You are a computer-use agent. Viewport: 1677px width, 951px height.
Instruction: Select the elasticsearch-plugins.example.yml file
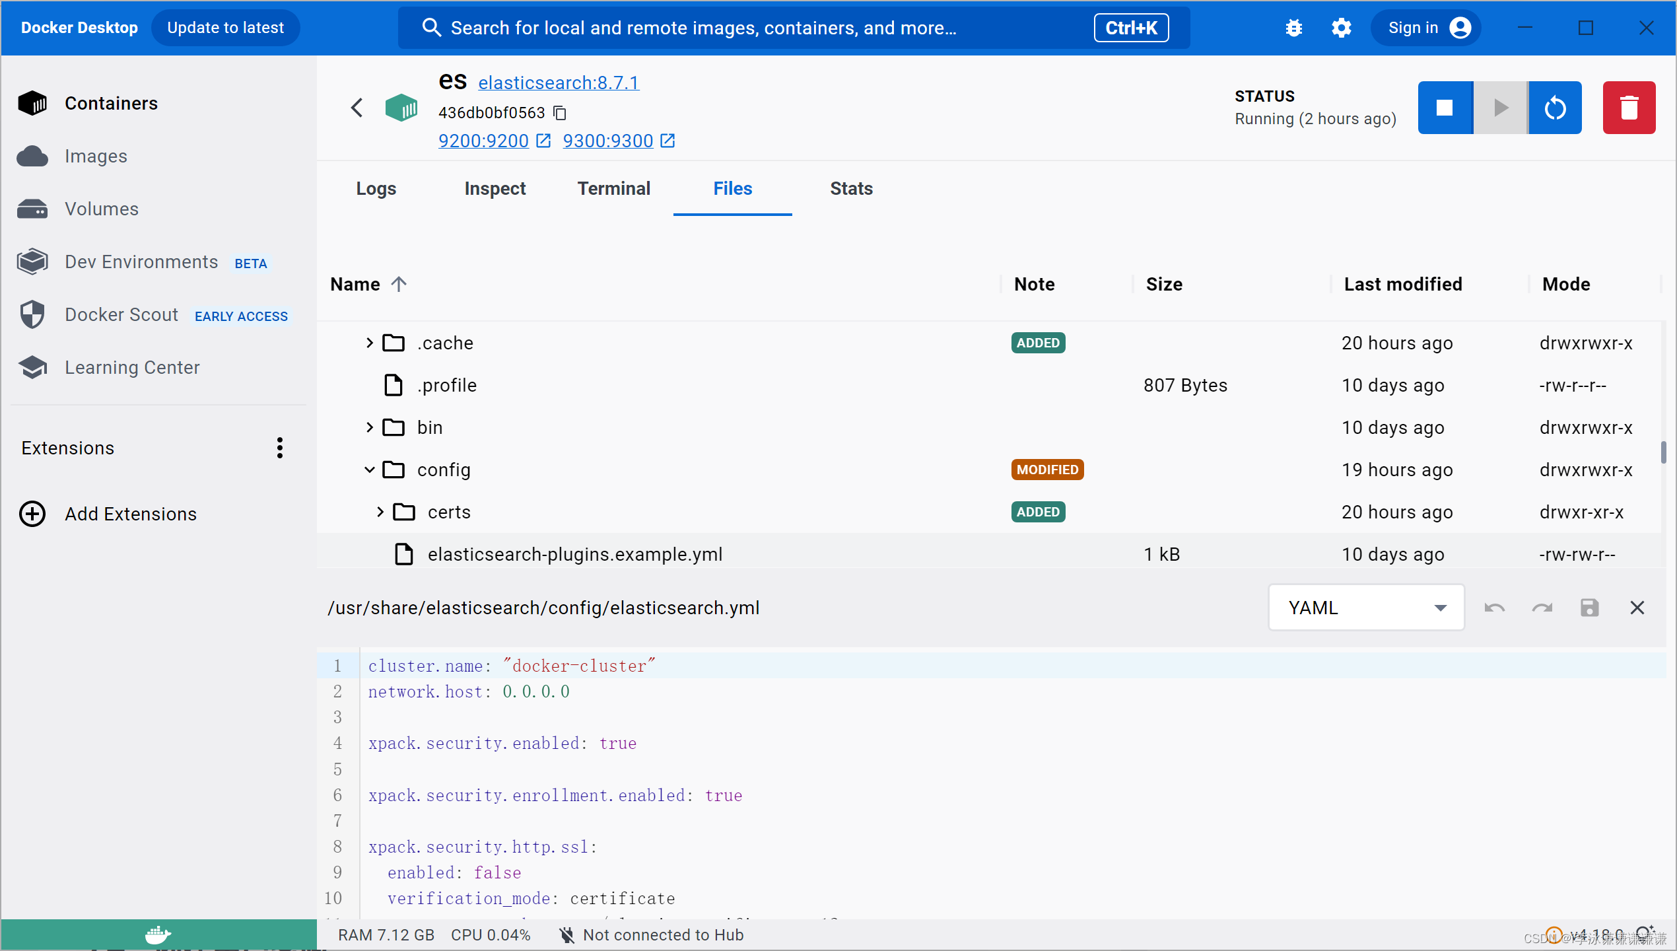[575, 554]
